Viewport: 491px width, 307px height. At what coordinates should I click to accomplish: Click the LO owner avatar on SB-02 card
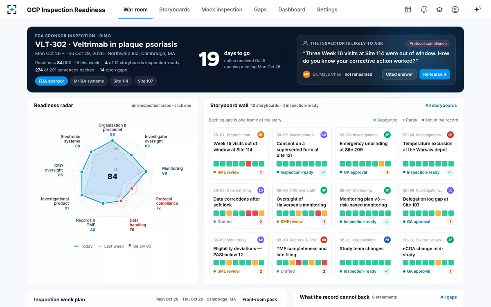[x=324, y=135]
